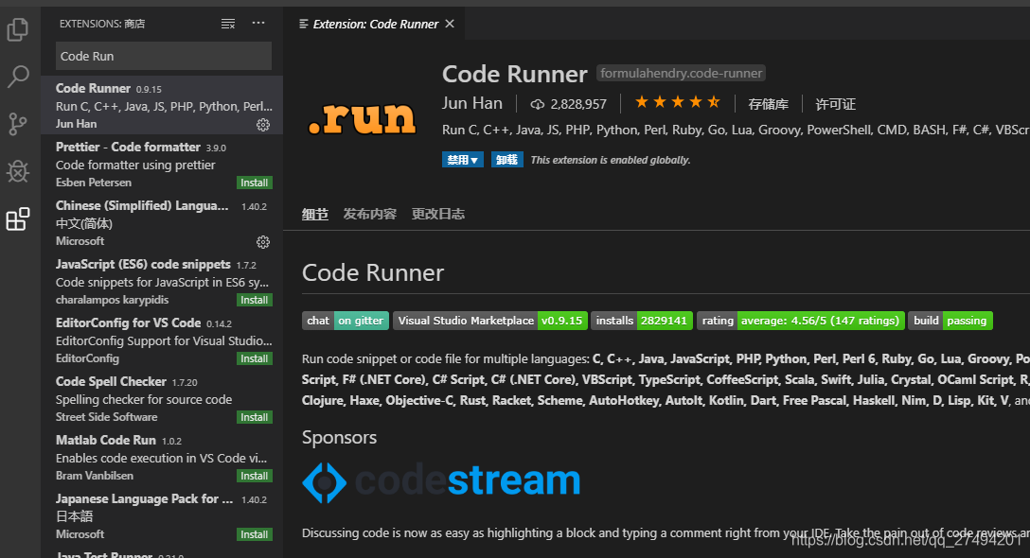Select EditorConfig for VS Code entry

coord(162,340)
